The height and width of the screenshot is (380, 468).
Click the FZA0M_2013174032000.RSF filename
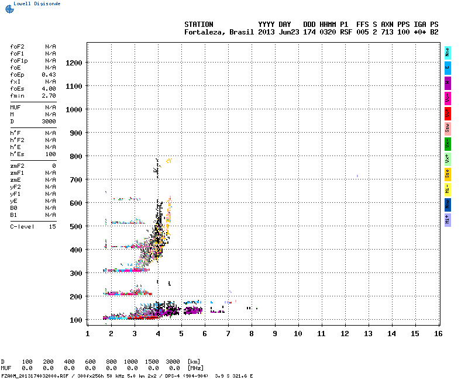[35, 376]
